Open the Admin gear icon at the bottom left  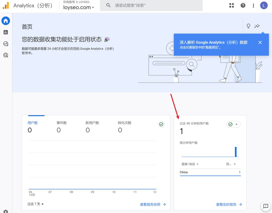pos(6,211)
